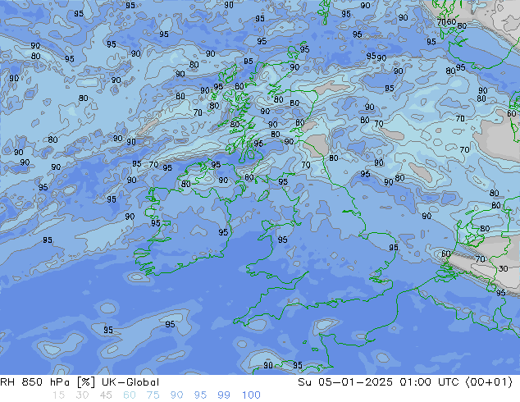Select legend value 75 in the colour scale
This screenshot has height=402, width=520.
[x=153, y=395]
